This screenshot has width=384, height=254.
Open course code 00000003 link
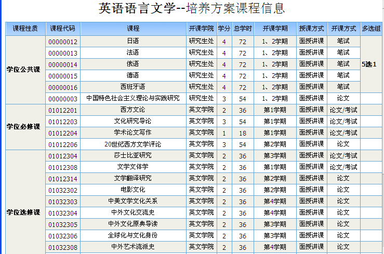coord(63,99)
